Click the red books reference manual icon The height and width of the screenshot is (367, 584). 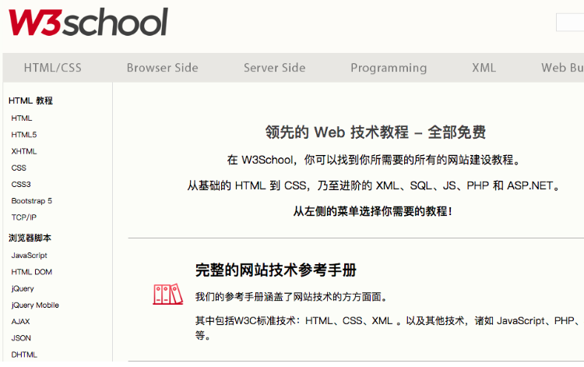point(168,295)
